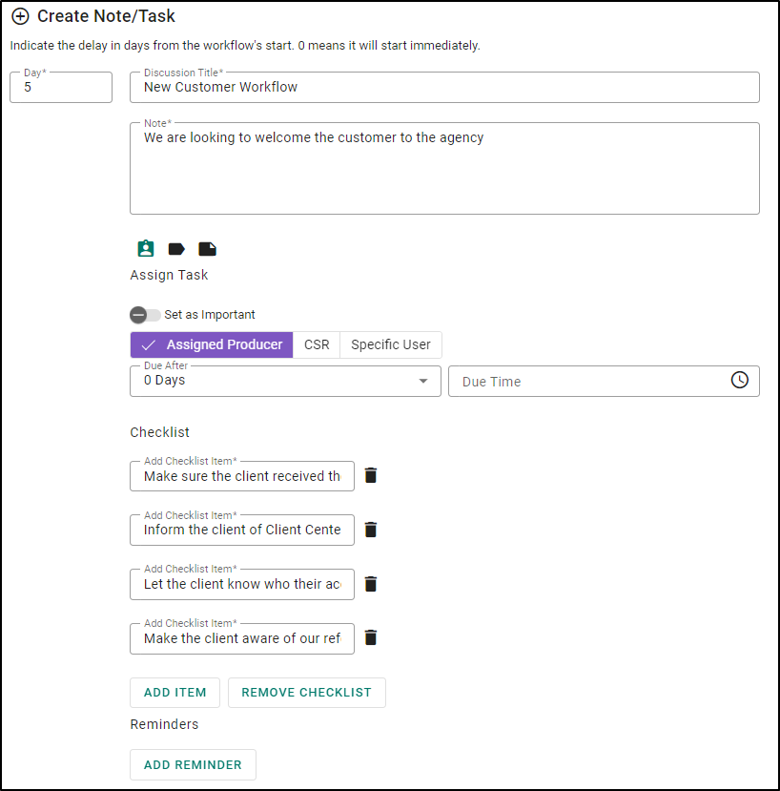The width and height of the screenshot is (780, 791).
Task: Toggle the Set as Important switch
Action: click(145, 315)
